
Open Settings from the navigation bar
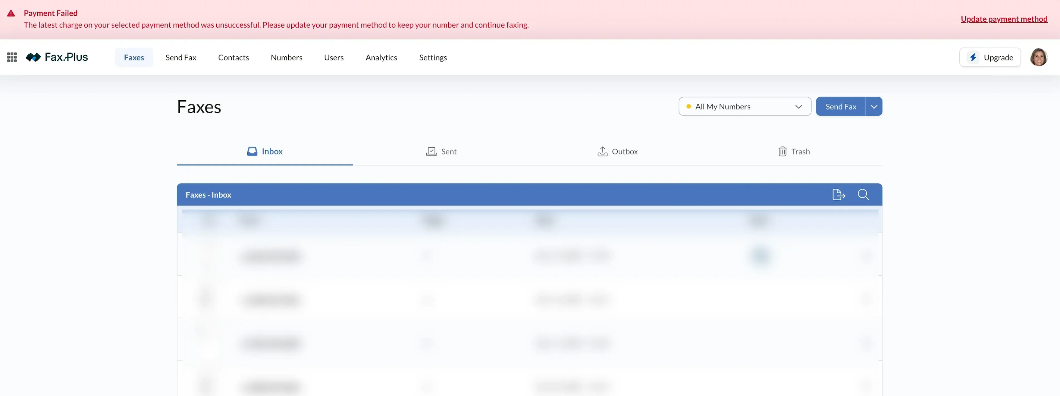pyautogui.click(x=433, y=57)
